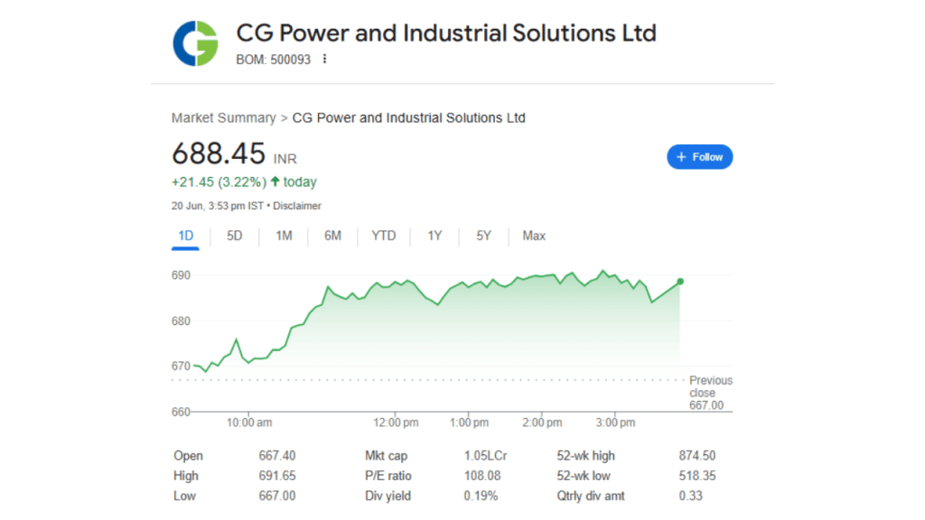Screen dimensions: 925x520
Task: Click the 12:00 pm time axis marker
Action: click(396, 422)
